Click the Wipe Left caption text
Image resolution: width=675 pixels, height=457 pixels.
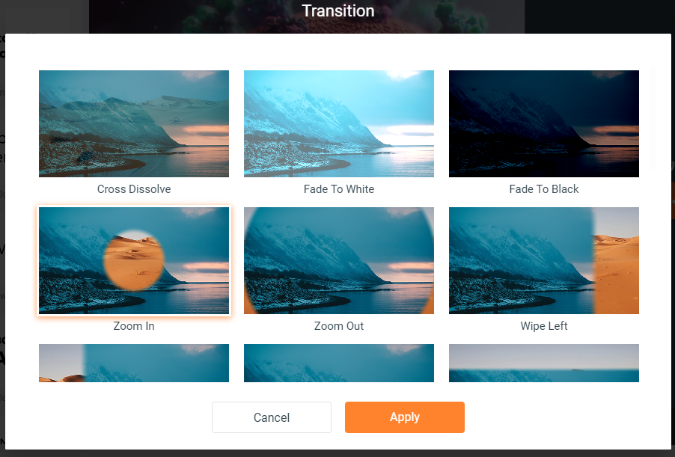click(544, 326)
